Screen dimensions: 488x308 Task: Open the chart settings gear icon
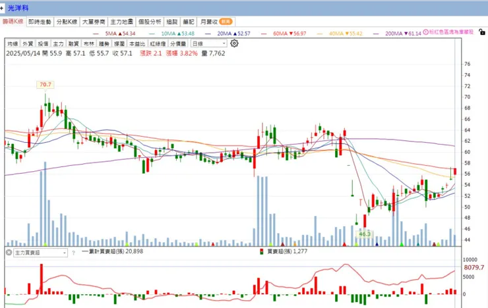click(x=234, y=43)
